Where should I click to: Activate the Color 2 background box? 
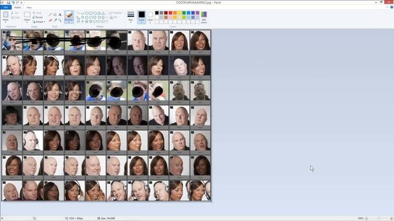150,17
